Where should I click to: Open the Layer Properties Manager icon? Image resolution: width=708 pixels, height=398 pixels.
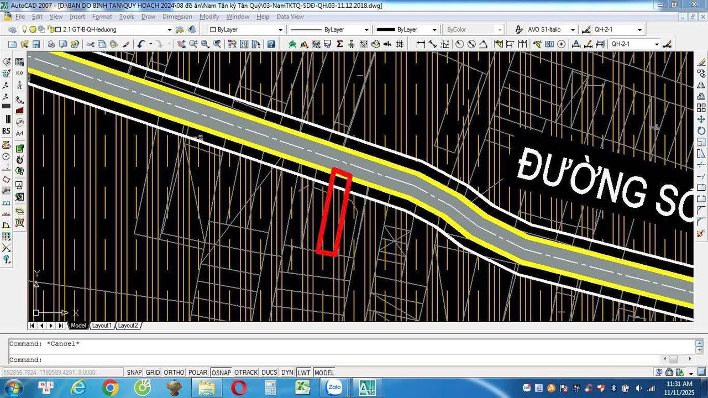click(x=12, y=30)
